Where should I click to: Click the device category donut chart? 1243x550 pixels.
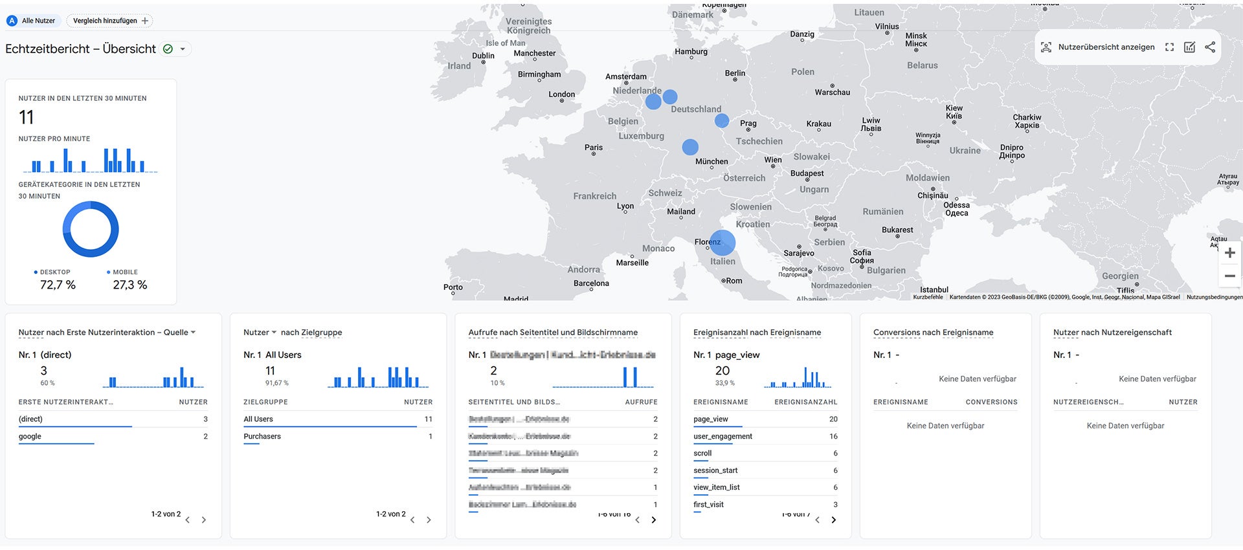click(x=91, y=229)
